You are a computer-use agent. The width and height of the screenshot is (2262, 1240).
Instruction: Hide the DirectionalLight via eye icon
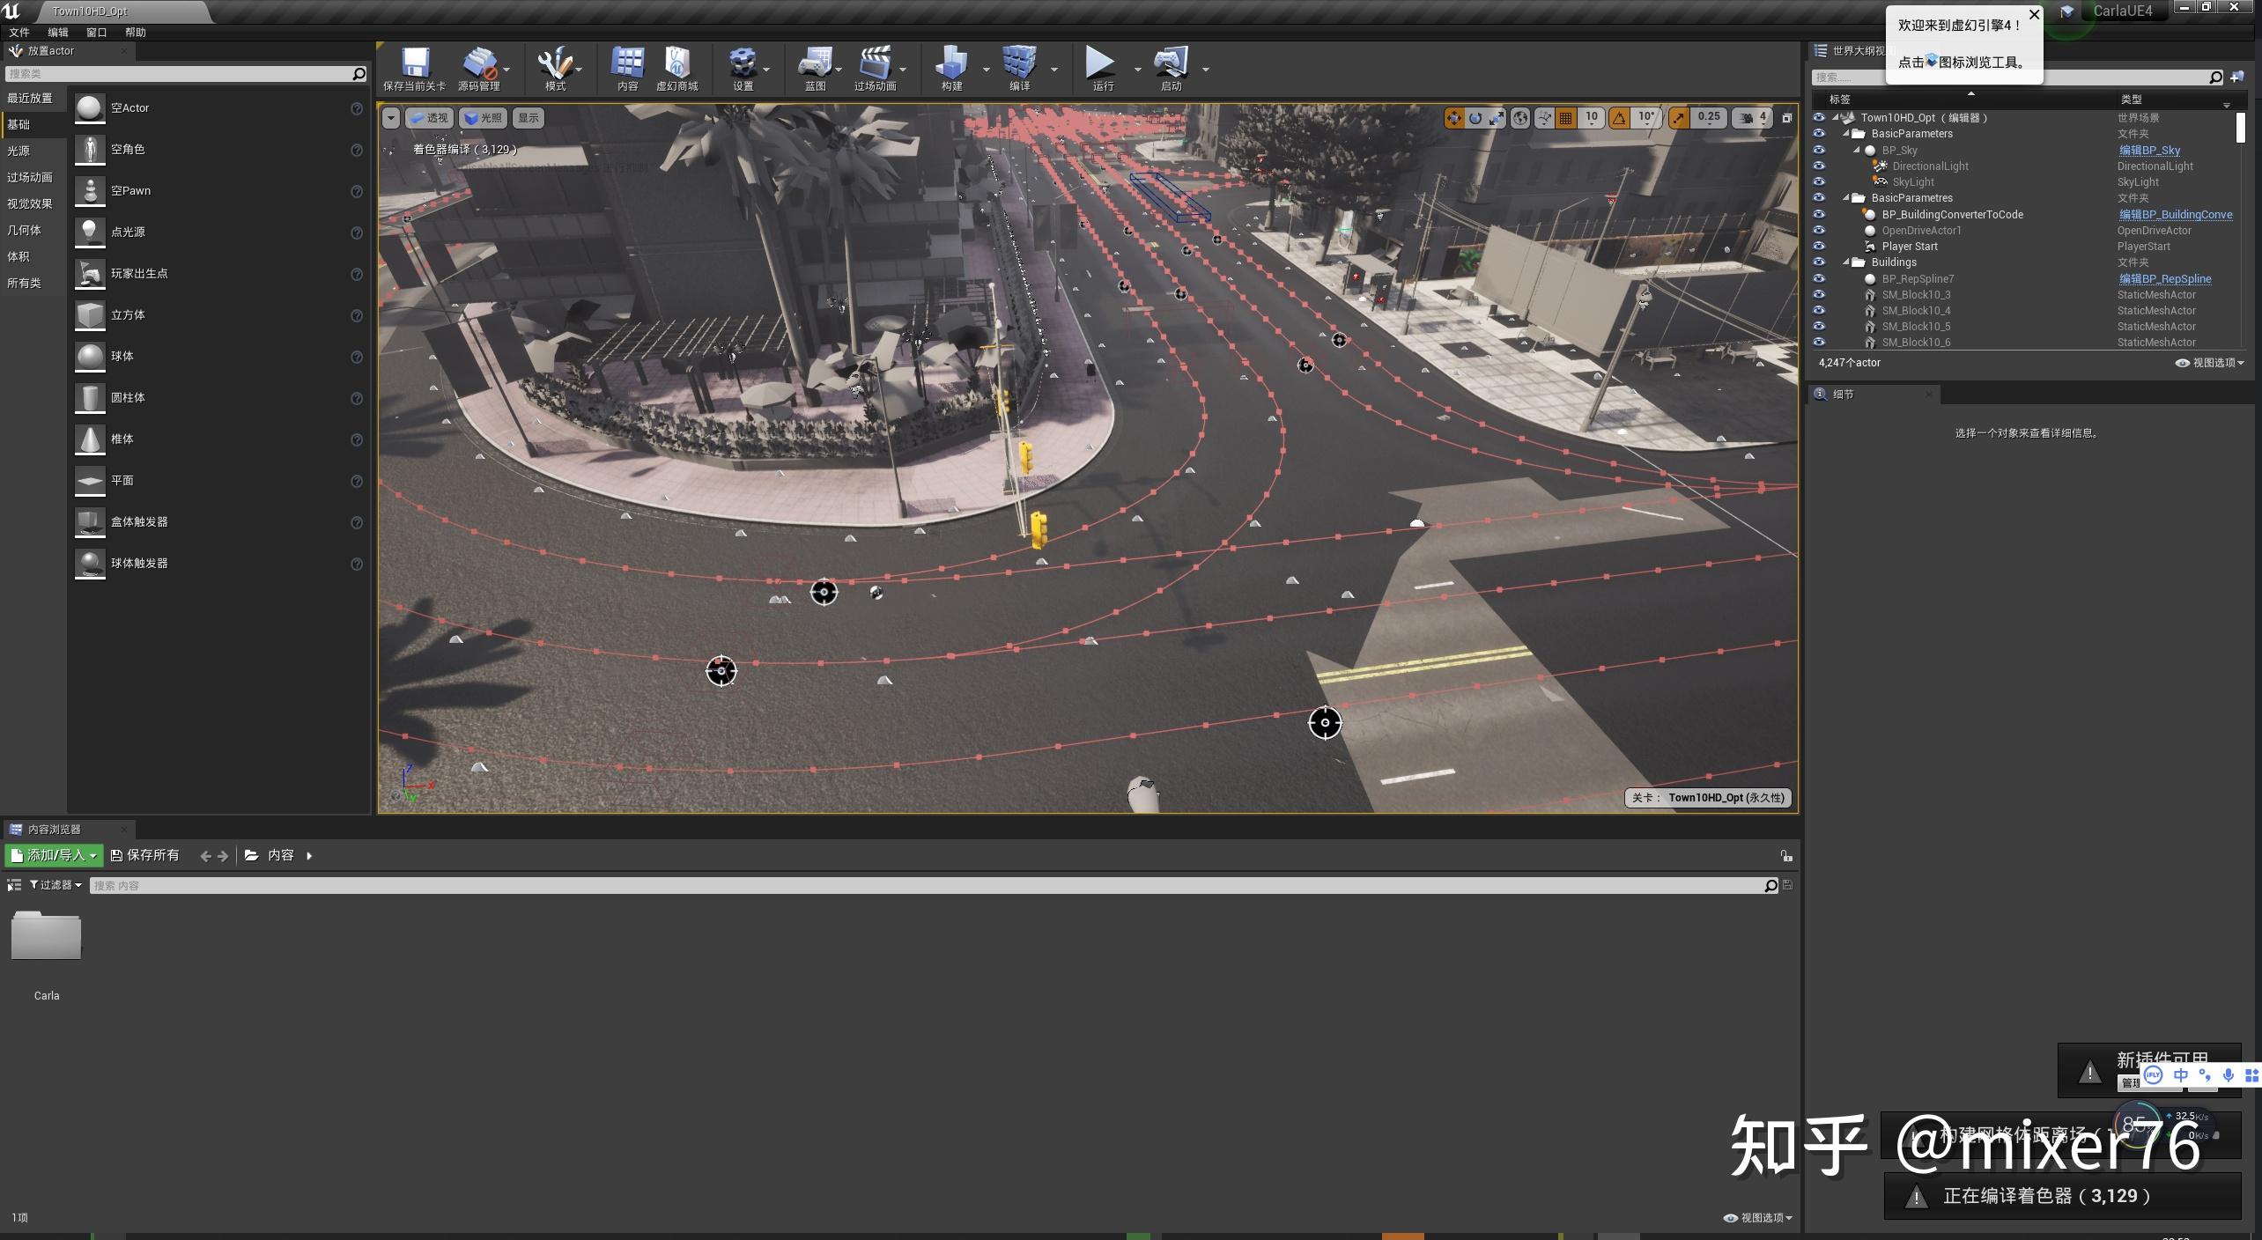(1819, 166)
